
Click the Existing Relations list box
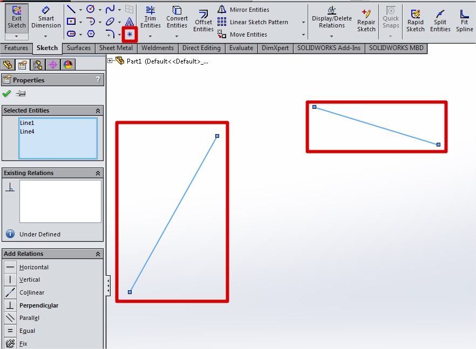(x=60, y=201)
